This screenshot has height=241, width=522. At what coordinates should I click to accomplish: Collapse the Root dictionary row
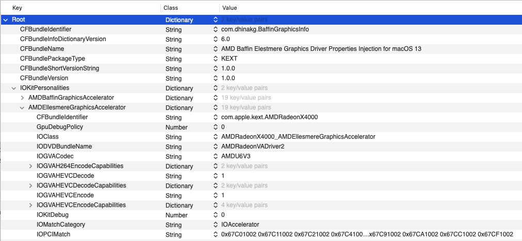[x=5, y=20]
